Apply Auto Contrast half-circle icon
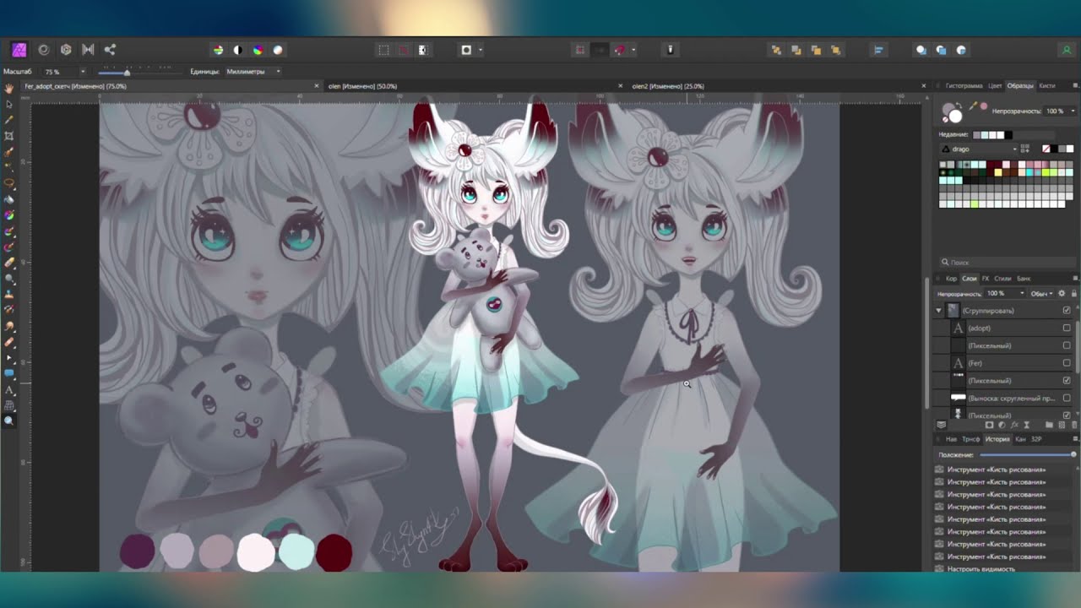This screenshot has width=1081, height=608. 237,50
